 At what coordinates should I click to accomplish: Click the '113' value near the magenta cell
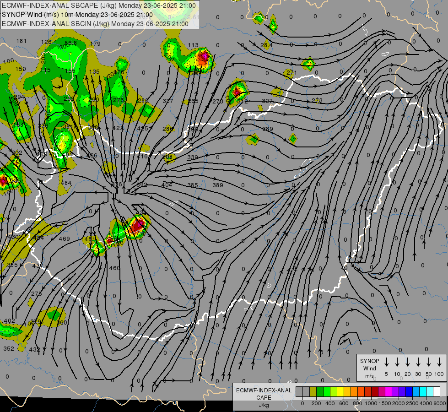pos(193,45)
